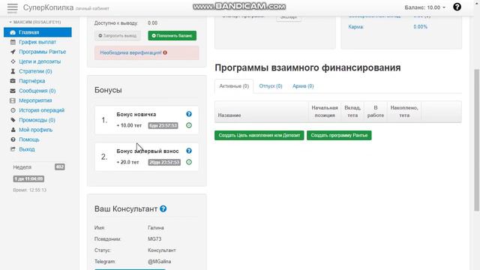Open Цели и депозиты page

[40, 61]
